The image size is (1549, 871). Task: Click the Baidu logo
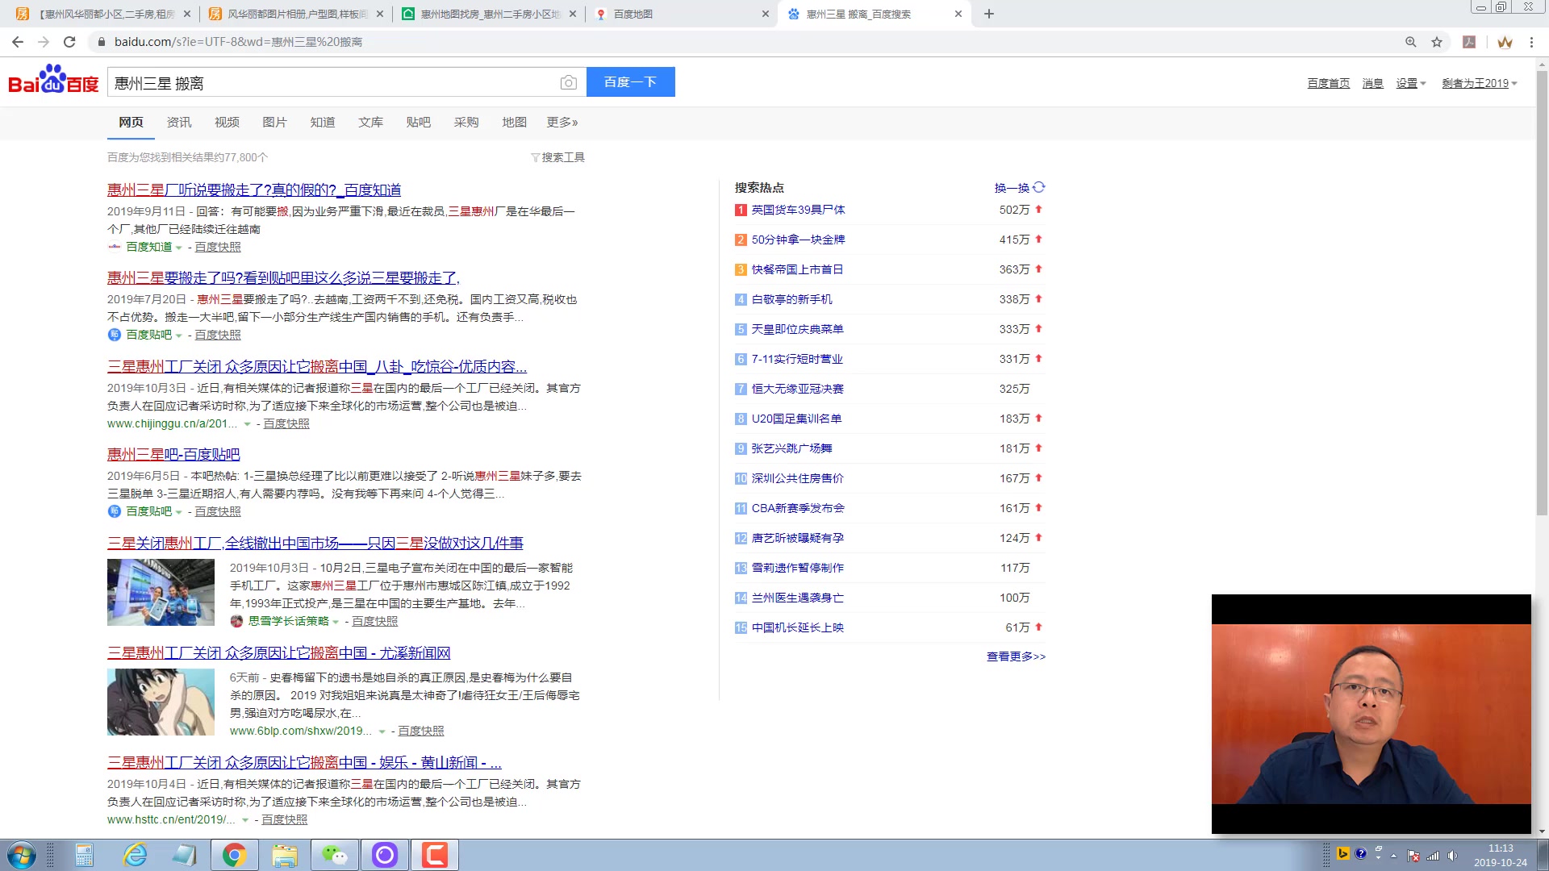coord(53,80)
